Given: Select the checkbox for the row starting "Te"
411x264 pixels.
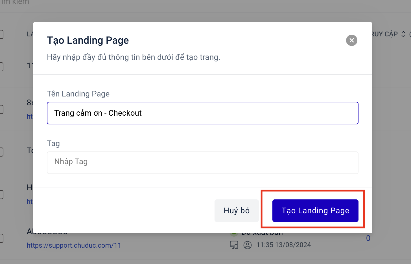Looking at the screenshot, I should 1,152.
